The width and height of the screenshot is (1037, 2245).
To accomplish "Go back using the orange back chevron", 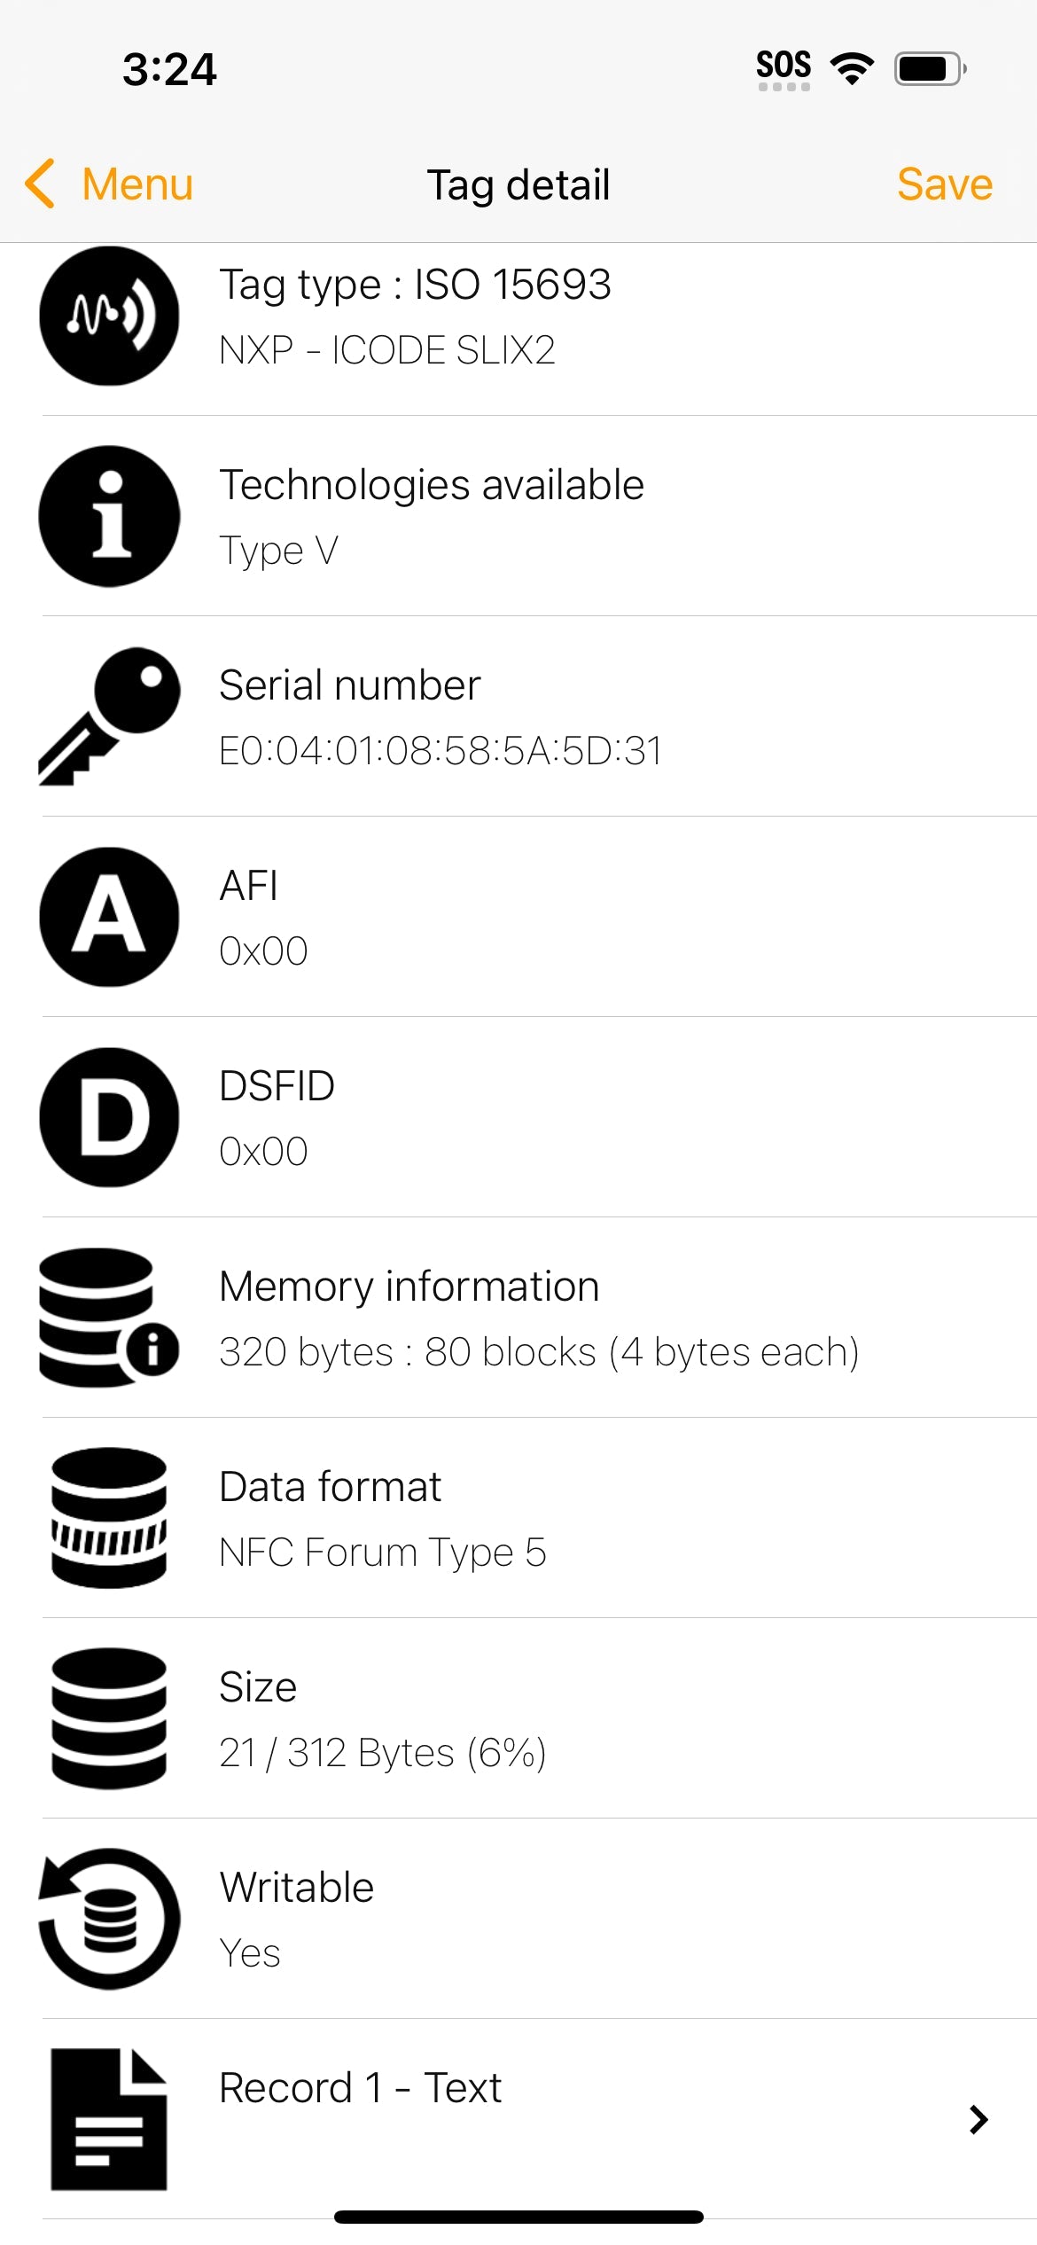I will coord(41,184).
